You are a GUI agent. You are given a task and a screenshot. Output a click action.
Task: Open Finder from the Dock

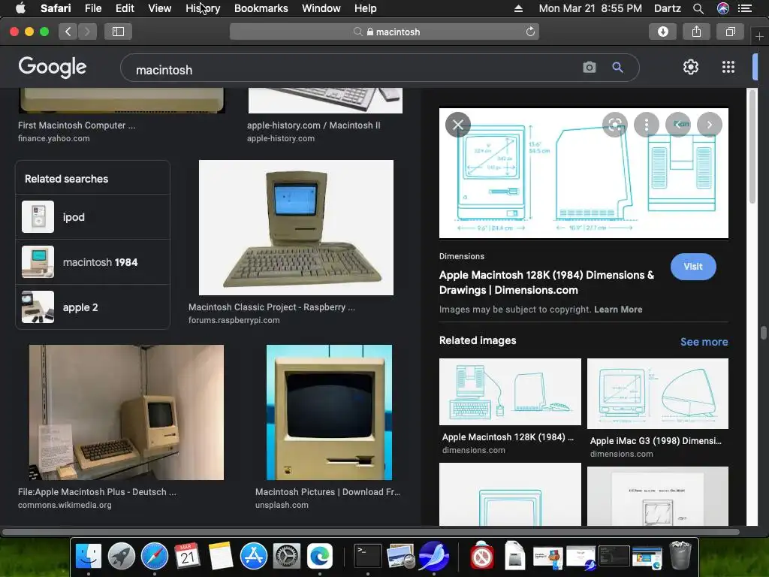coord(89,557)
